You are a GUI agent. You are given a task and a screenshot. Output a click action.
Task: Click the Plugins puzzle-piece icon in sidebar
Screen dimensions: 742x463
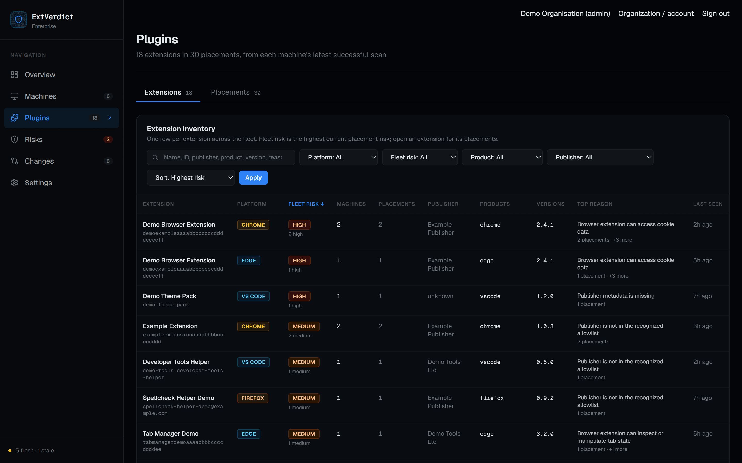(14, 118)
